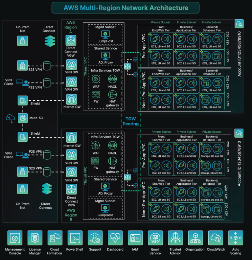Open the Organization icon
Image resolution: width=252 pixels, height=260 pixels.
pyautogui.click(x=195, y=238)
